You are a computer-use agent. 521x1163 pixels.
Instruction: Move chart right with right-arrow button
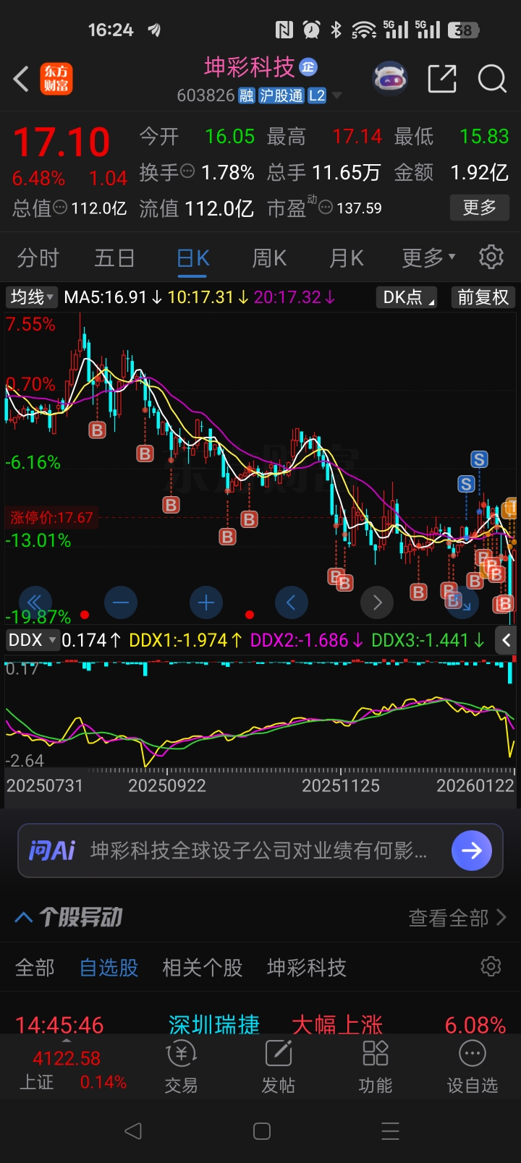coord(377,602)
